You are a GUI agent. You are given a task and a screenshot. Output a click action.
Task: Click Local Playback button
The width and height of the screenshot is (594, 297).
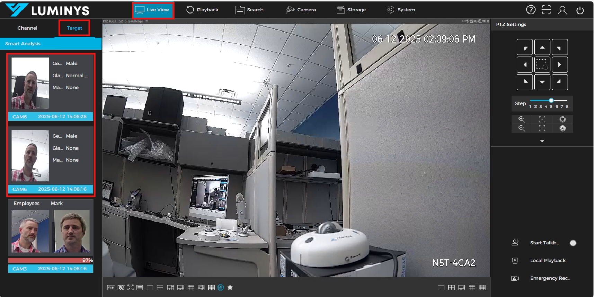547,261
